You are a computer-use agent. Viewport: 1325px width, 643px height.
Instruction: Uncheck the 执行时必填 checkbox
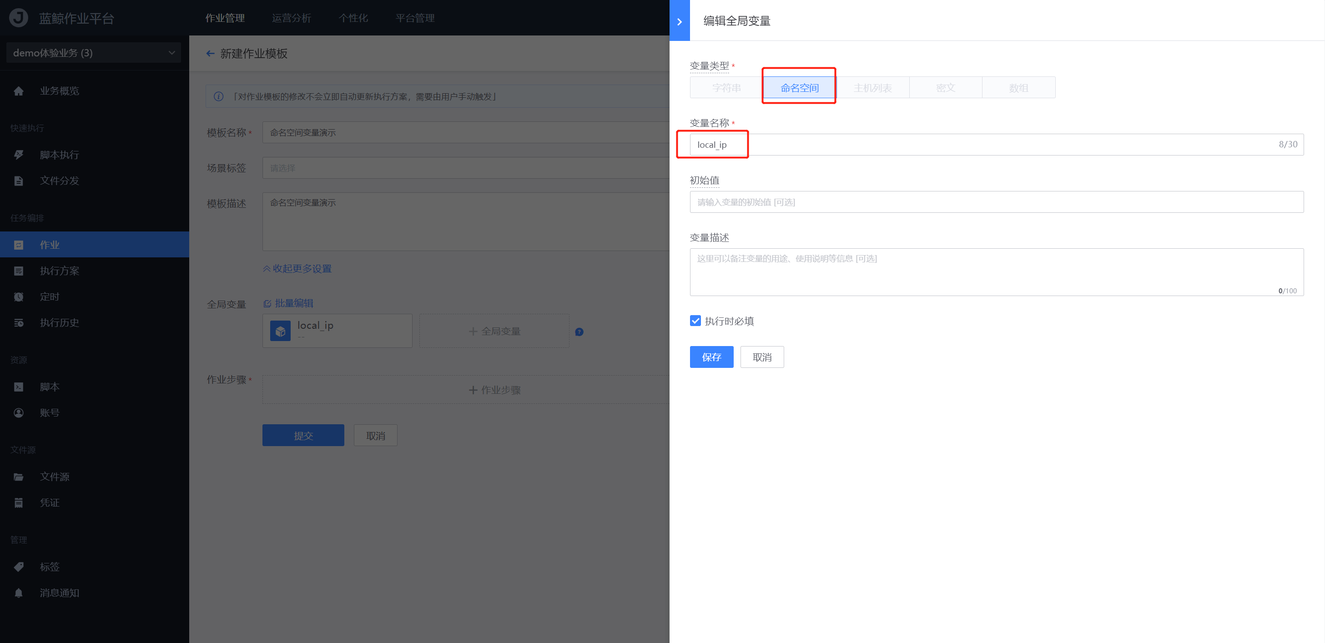click(x=695, y=321)
